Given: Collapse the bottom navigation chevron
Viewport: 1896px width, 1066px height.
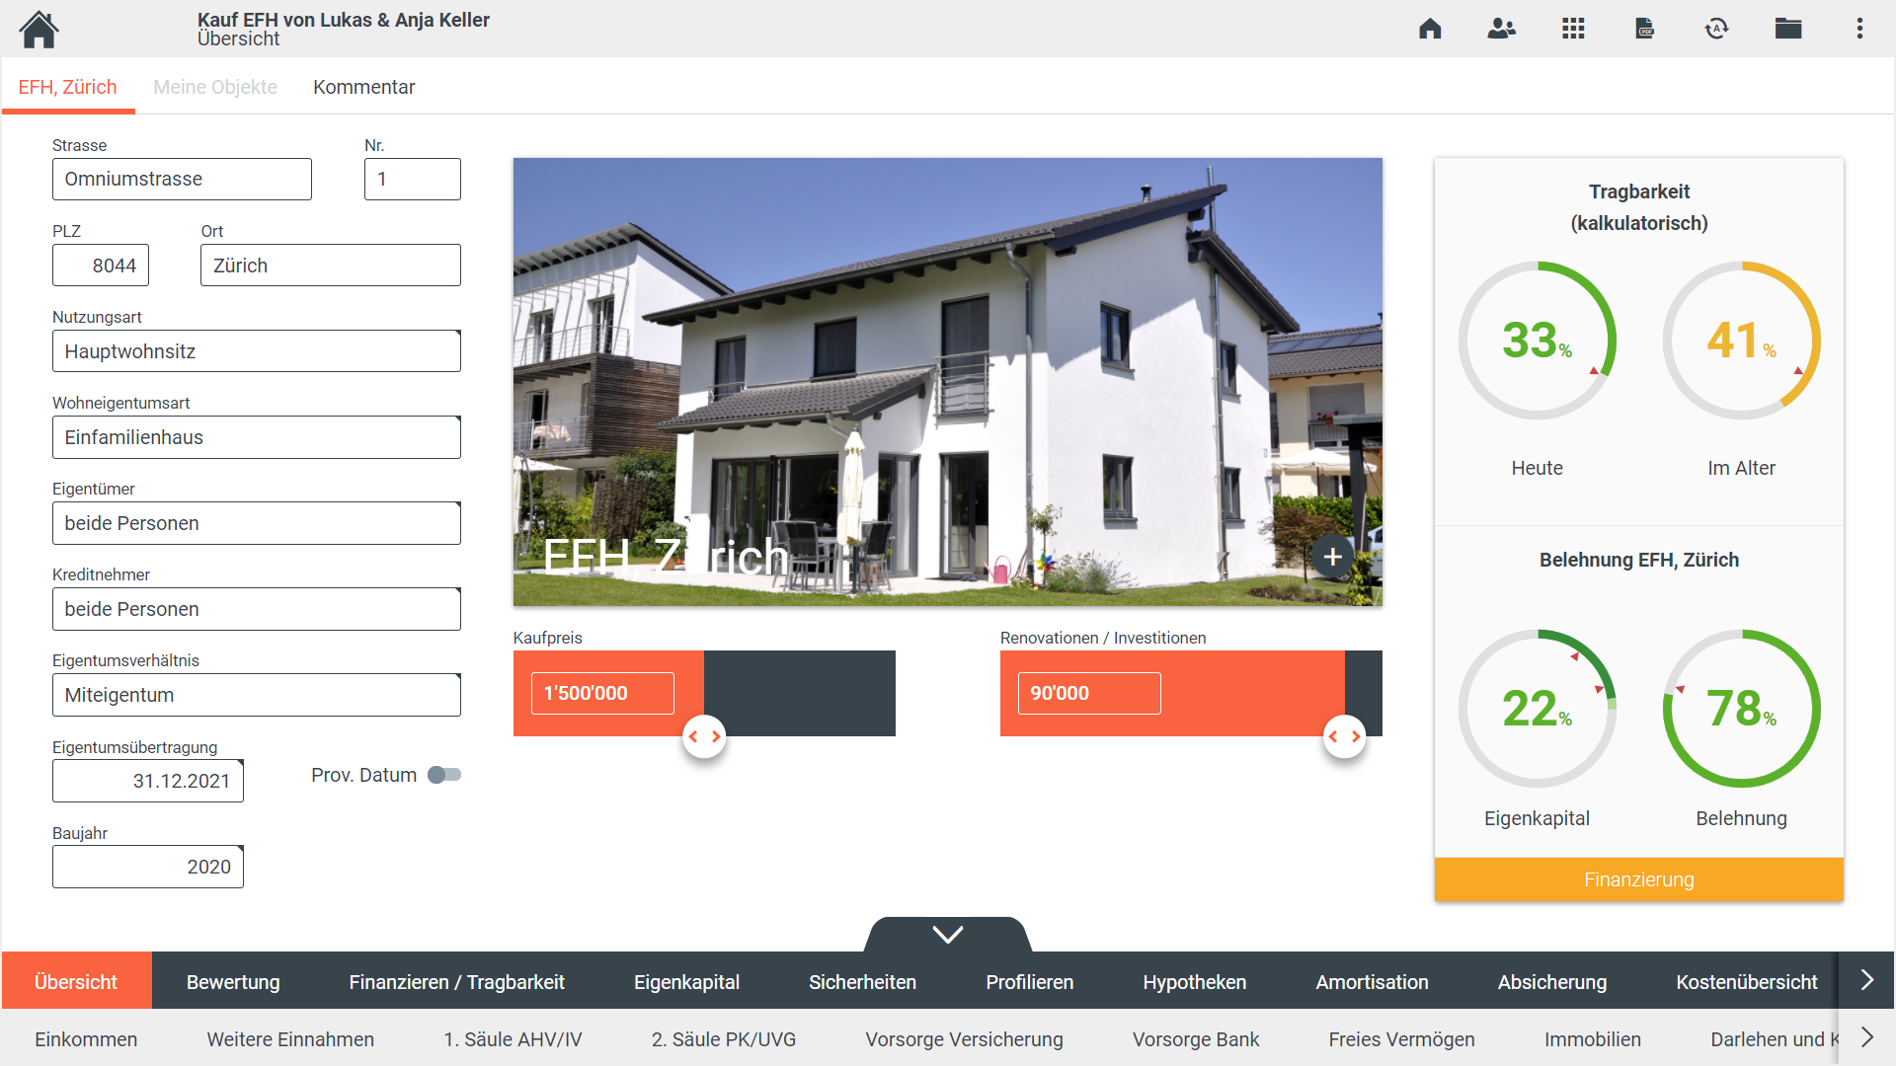Looking at the screenshot, I should (x=947, y=934).
